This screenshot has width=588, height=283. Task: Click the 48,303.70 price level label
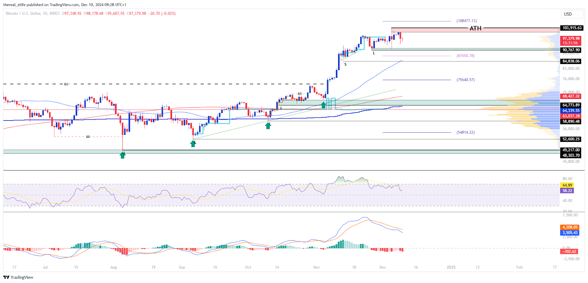[x=571, y=155]
